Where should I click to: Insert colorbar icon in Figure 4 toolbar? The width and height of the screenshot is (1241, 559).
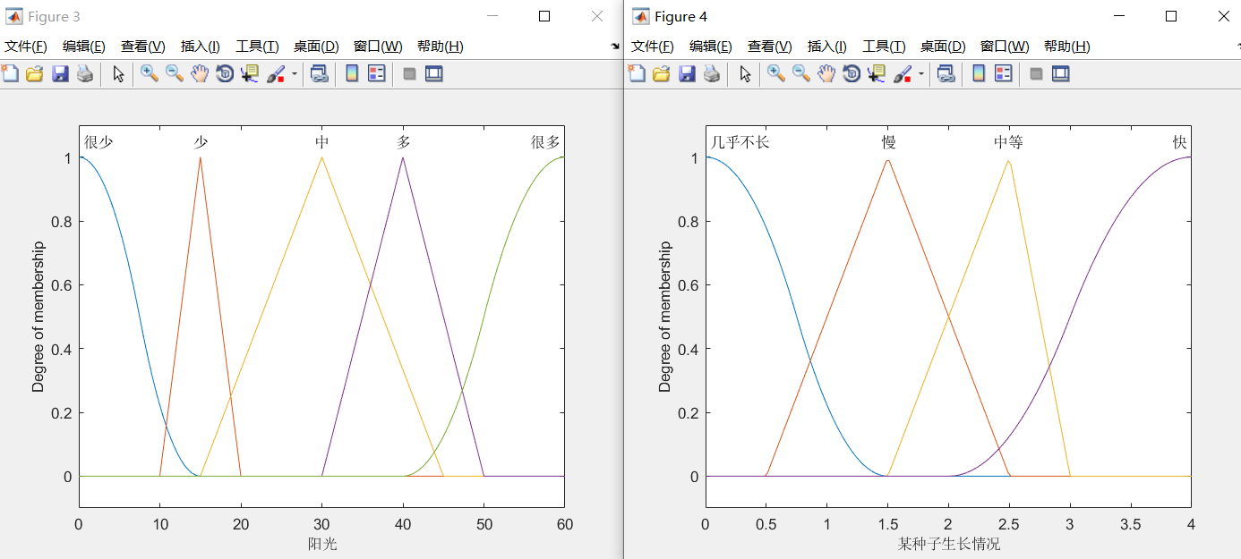pyautogui.click(x=979, y=74)
